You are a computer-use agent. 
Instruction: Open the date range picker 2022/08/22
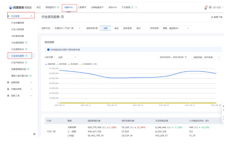click(173, 57)
